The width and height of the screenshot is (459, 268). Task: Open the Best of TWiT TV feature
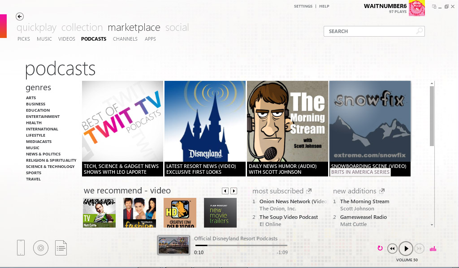[x=122, y=129]
